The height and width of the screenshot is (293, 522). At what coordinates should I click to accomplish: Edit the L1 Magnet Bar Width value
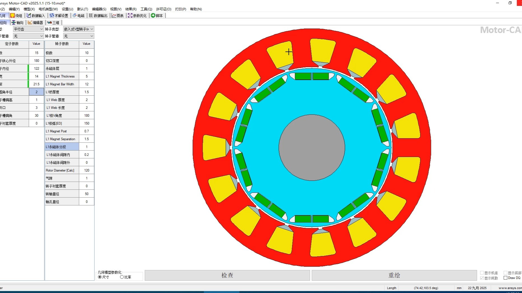87,84
